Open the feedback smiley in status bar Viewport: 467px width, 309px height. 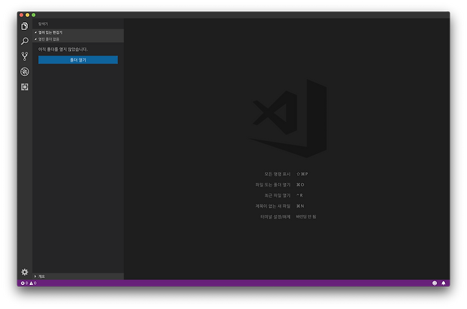435,283
